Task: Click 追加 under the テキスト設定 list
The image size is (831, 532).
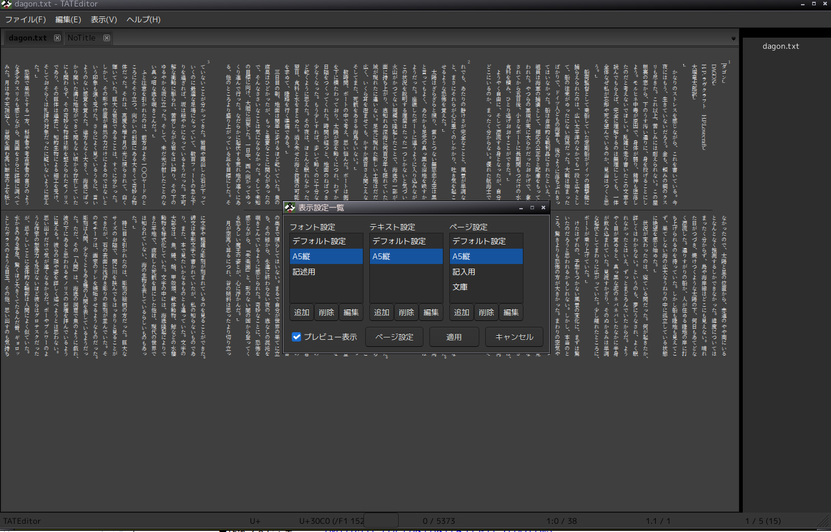Action: pyautogui.click(x=382, y=312)
